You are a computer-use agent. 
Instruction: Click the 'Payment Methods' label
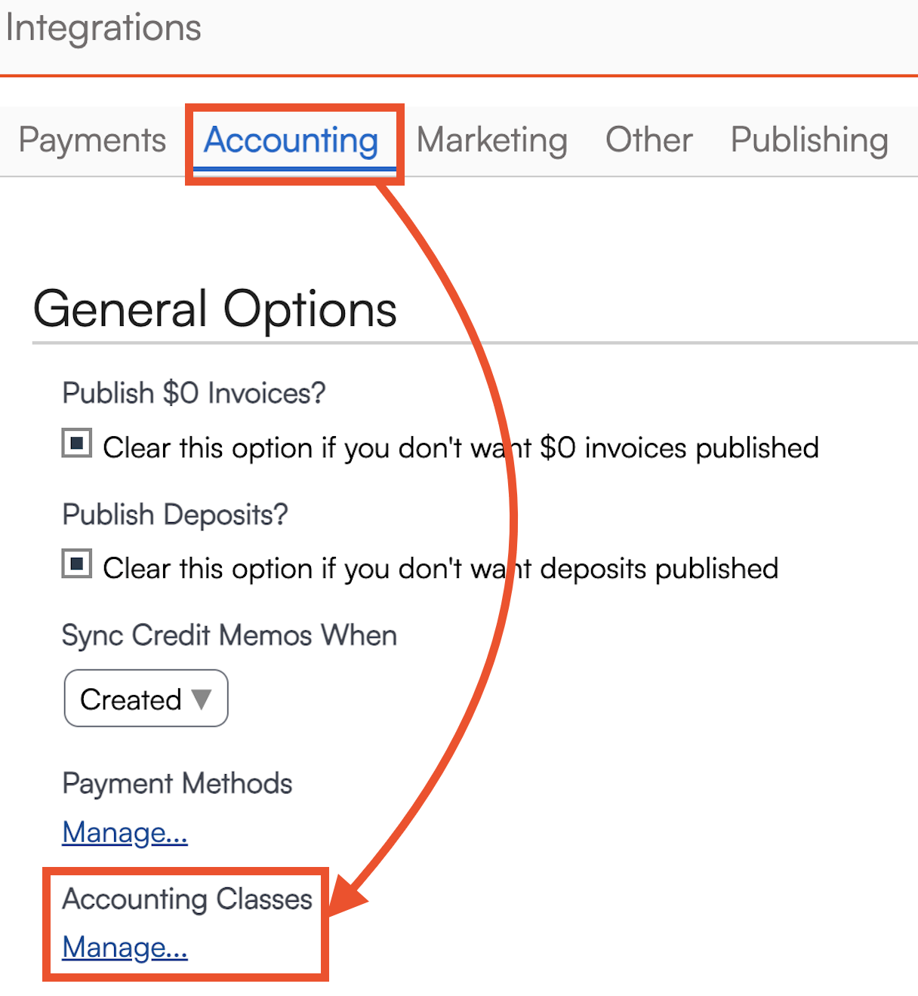tap(177, 783)
